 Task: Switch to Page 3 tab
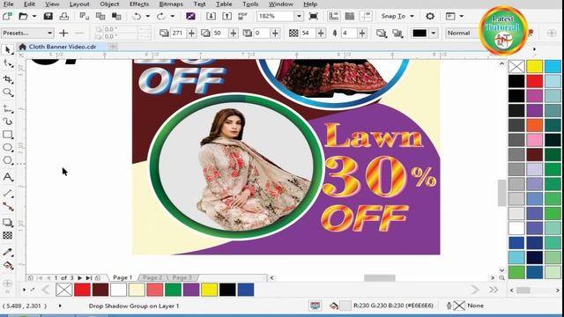click(x=182, y=277)
